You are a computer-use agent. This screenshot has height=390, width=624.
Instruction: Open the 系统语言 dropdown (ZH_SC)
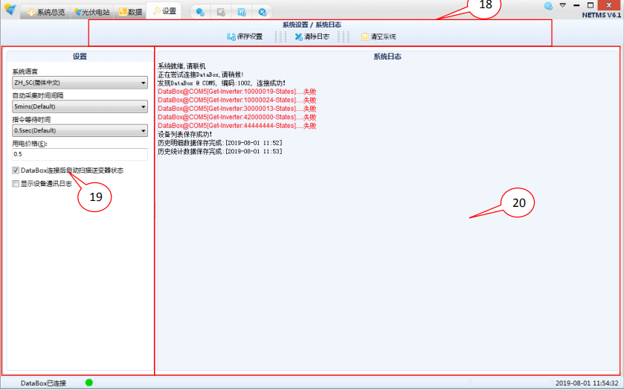[x=80, y=83]
